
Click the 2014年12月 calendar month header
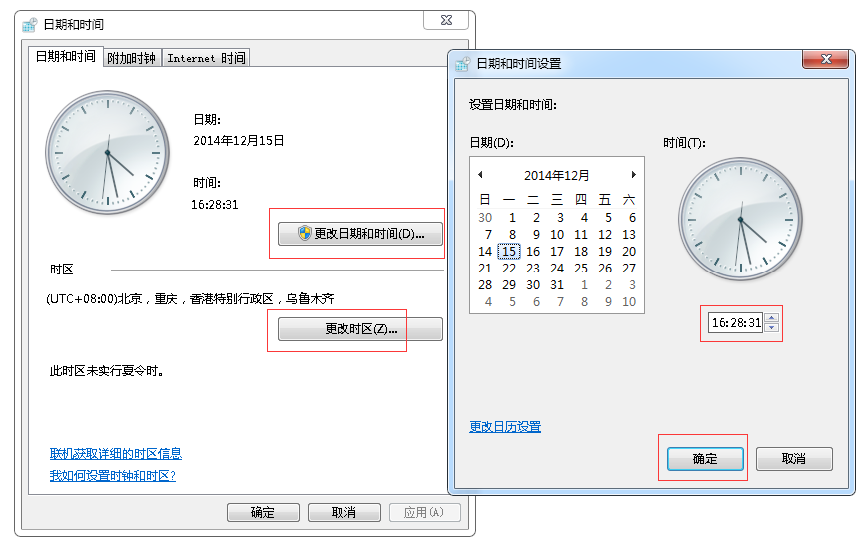coord(556,175)
